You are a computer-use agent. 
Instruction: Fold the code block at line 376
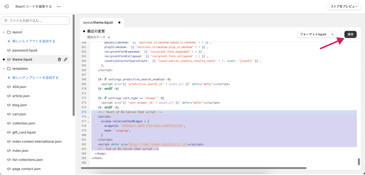tap(88, 117)
